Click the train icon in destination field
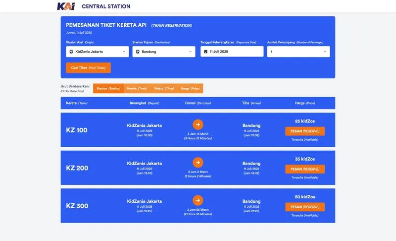Image resolution: width=396 pixels, height=241 pixels. (138, 52)
